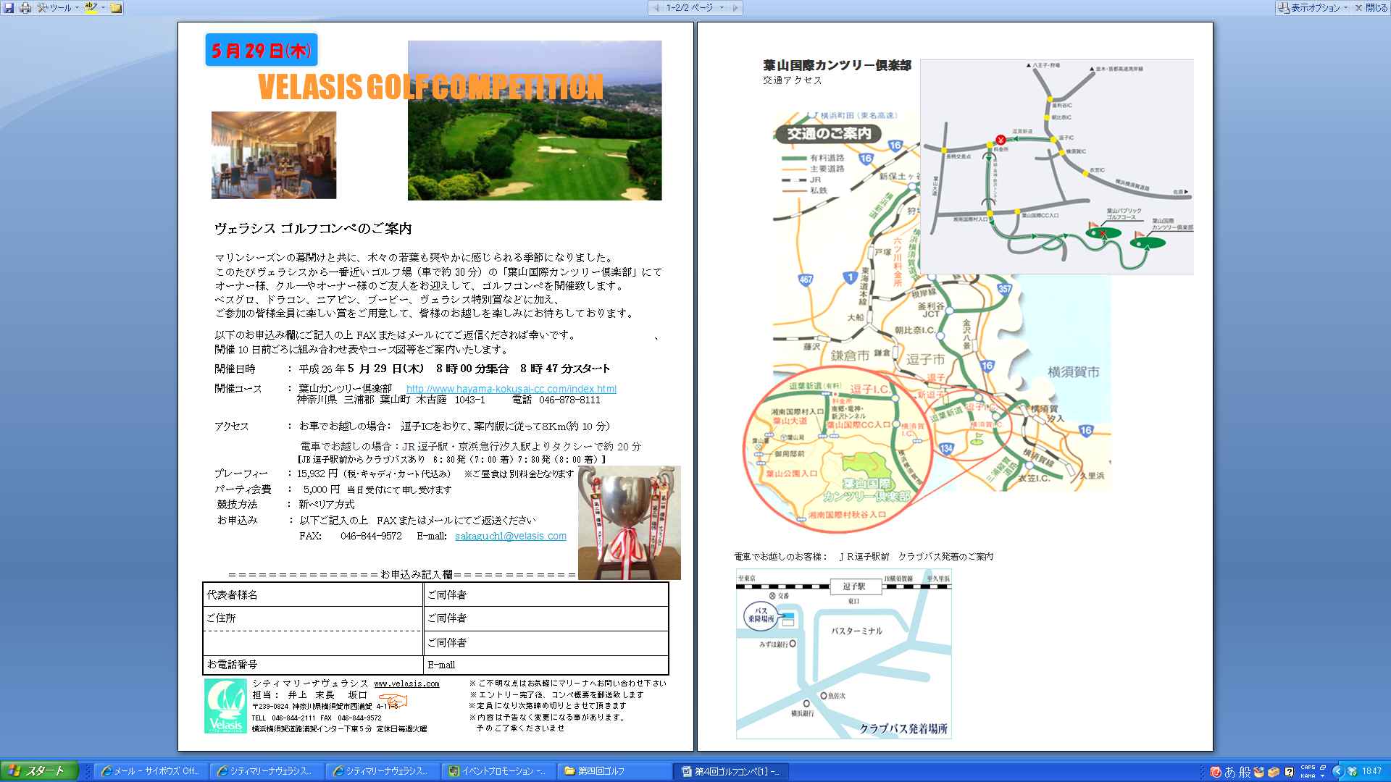
Task: Go to next page arrow
Action: [x=735, y=8]
